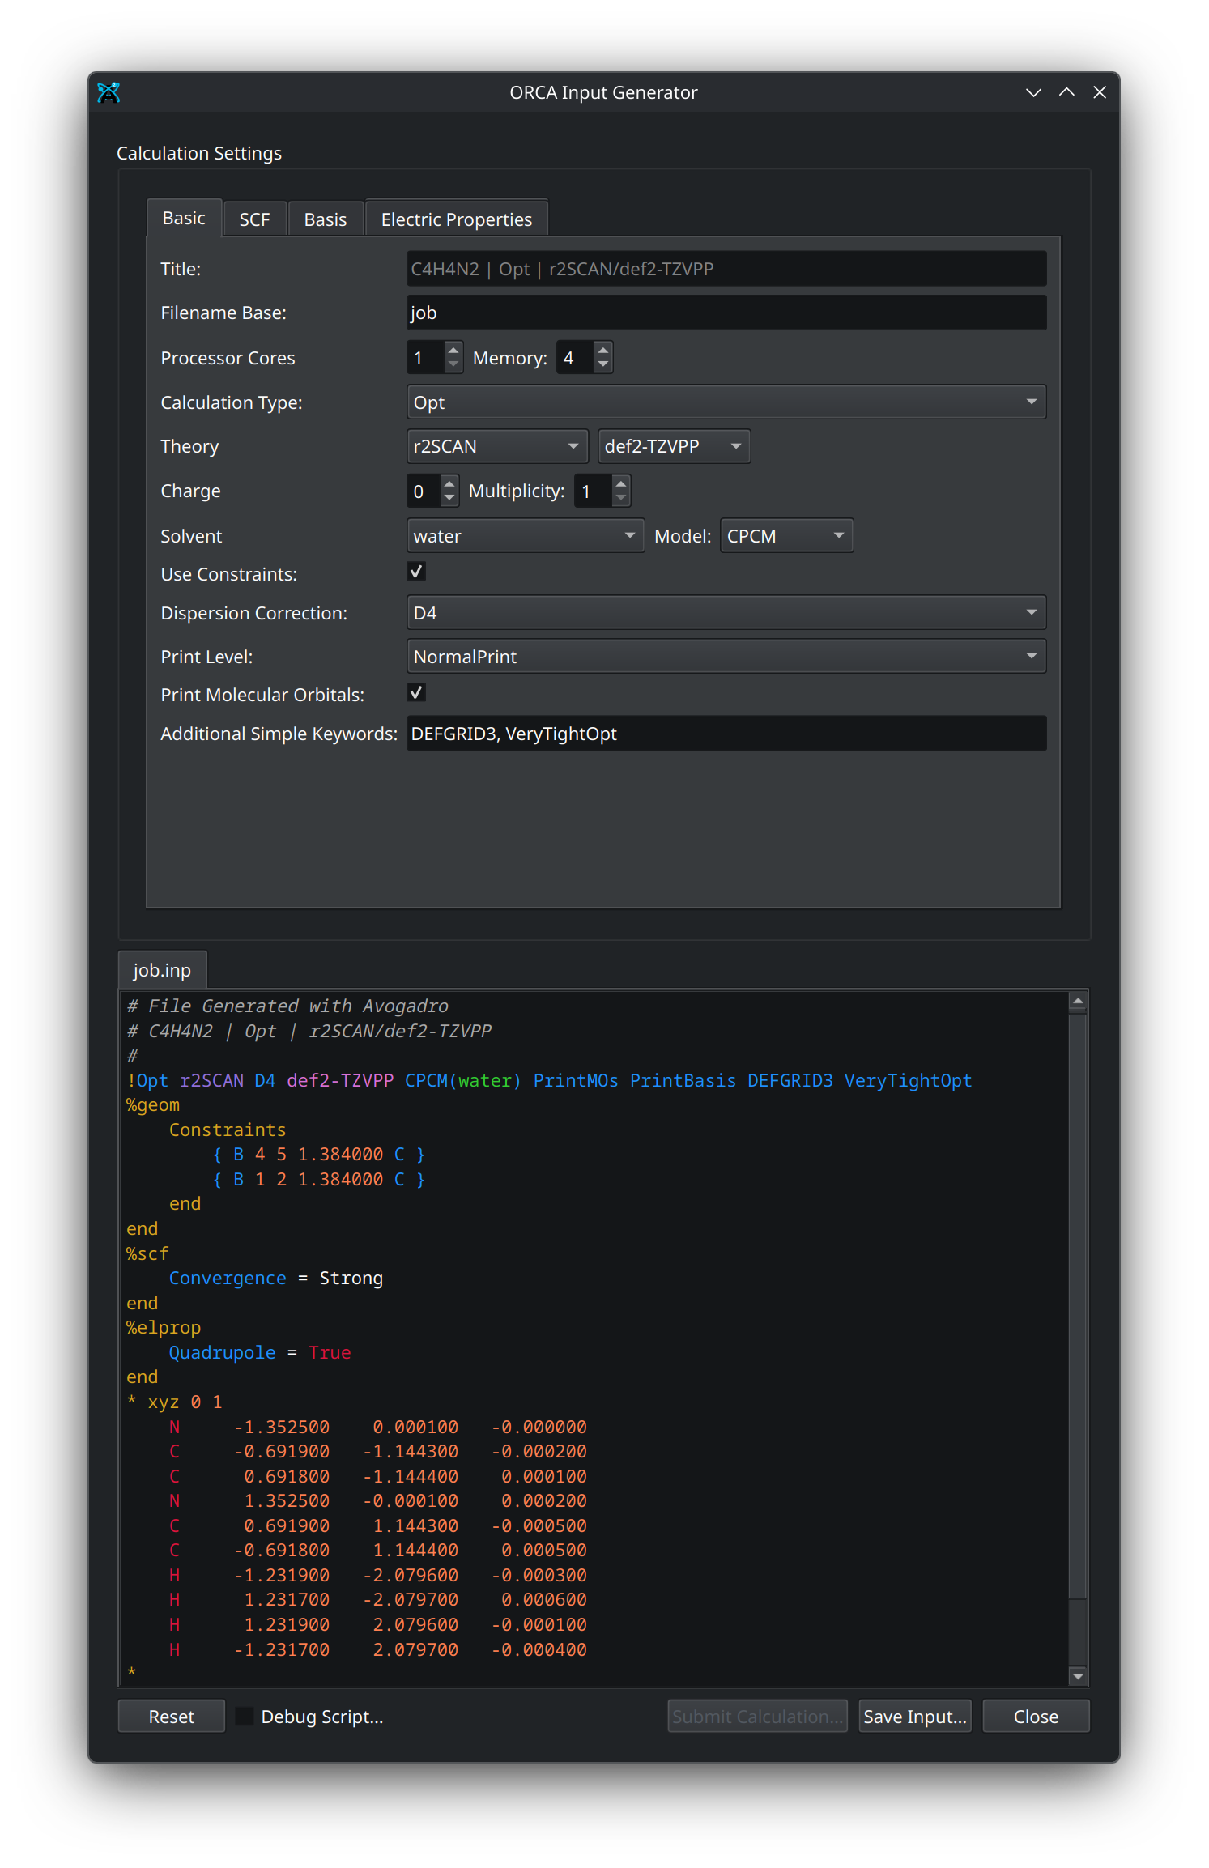Screen dimensions: 1209x1868
Task: Click Save Input button
Action: pyautogui.click(x=915, y=1717)
